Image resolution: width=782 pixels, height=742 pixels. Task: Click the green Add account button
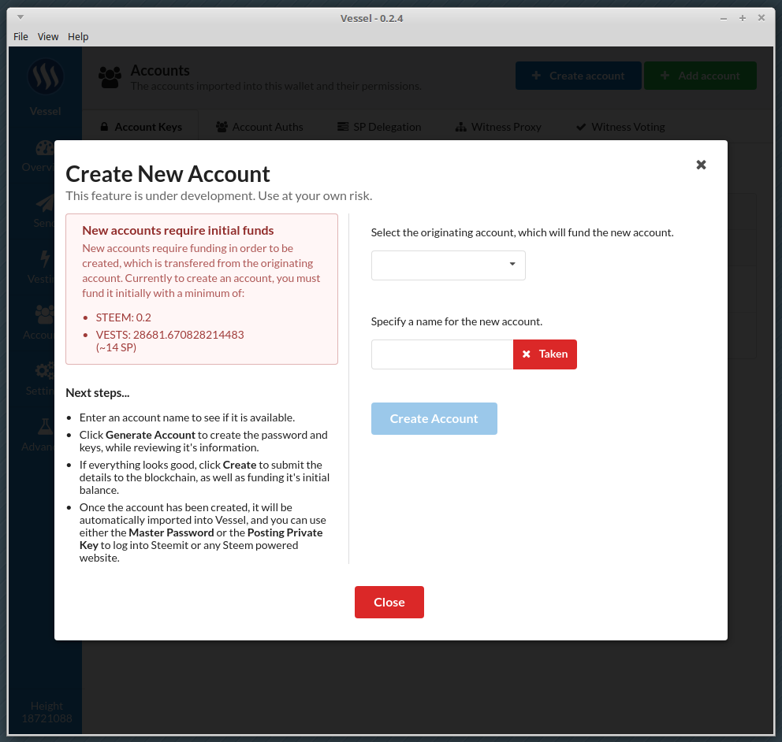700,76
